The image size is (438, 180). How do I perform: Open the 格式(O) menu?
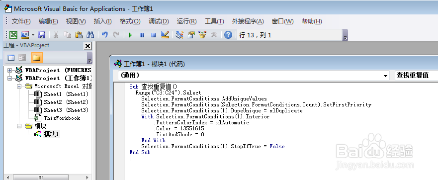click(130, 21)
